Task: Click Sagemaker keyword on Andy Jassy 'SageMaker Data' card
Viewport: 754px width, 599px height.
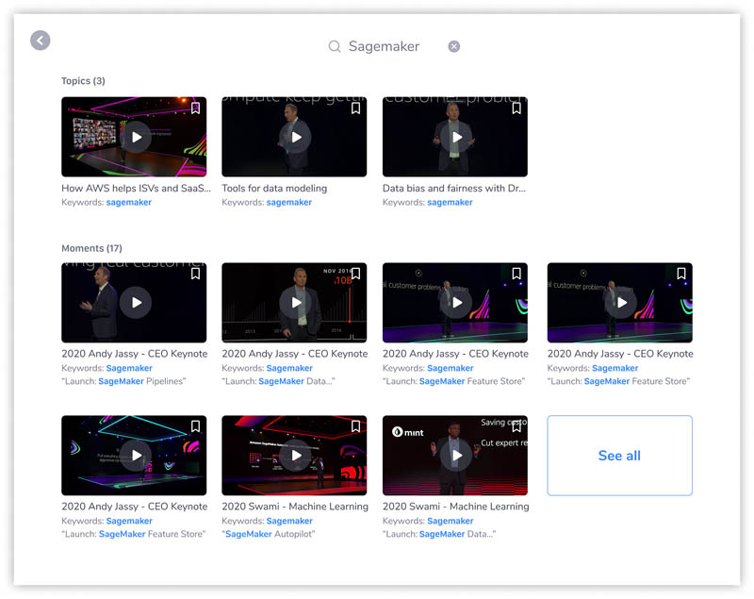Action: click(289, 368)
